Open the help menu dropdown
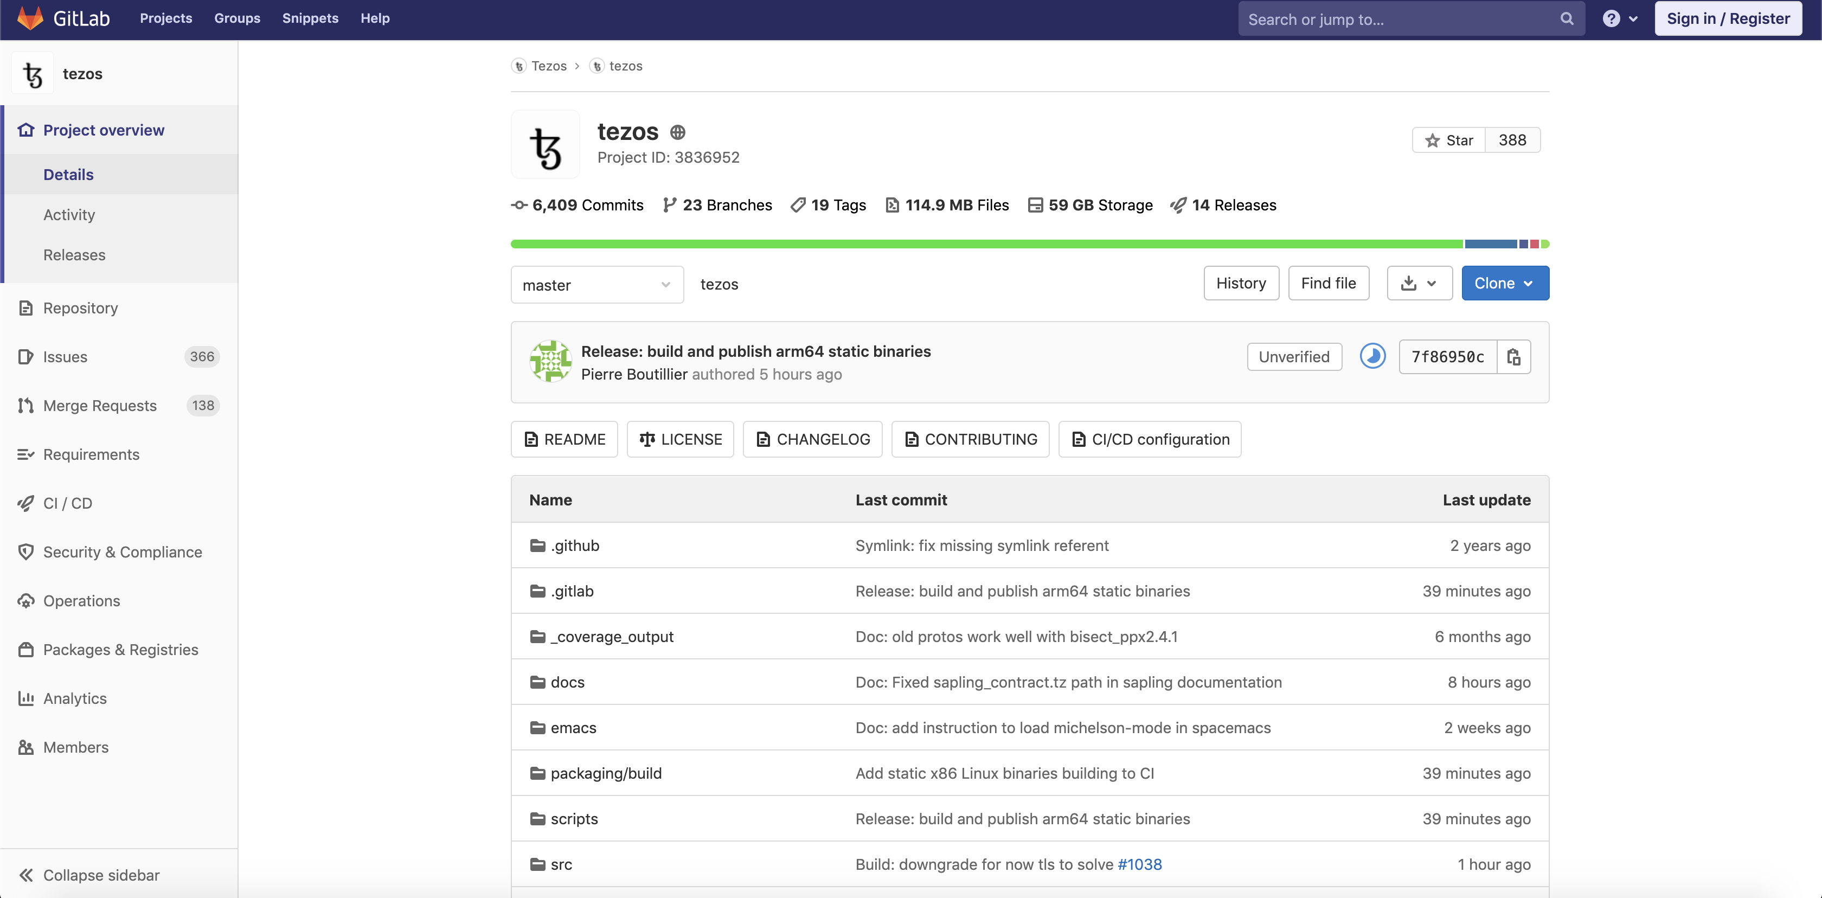 [x=1620, y=19]
